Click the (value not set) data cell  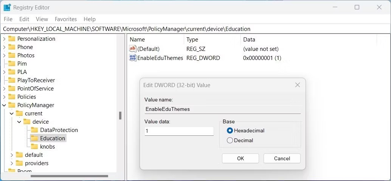click(261, 49)
